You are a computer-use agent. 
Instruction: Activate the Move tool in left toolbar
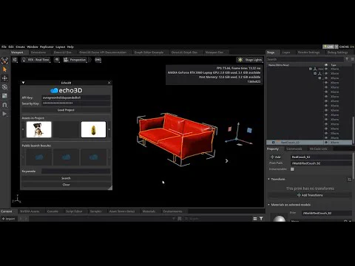[x=4, y=78]
